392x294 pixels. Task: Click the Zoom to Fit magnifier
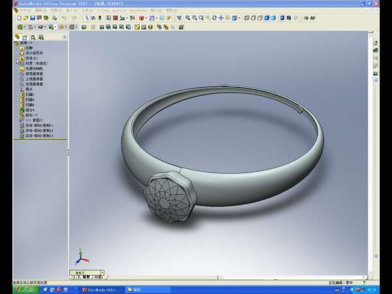[188, 18]
